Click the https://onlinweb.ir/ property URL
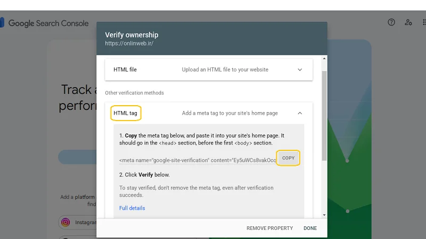The width and height of the screenshot is (426, 239). [129, 44]
